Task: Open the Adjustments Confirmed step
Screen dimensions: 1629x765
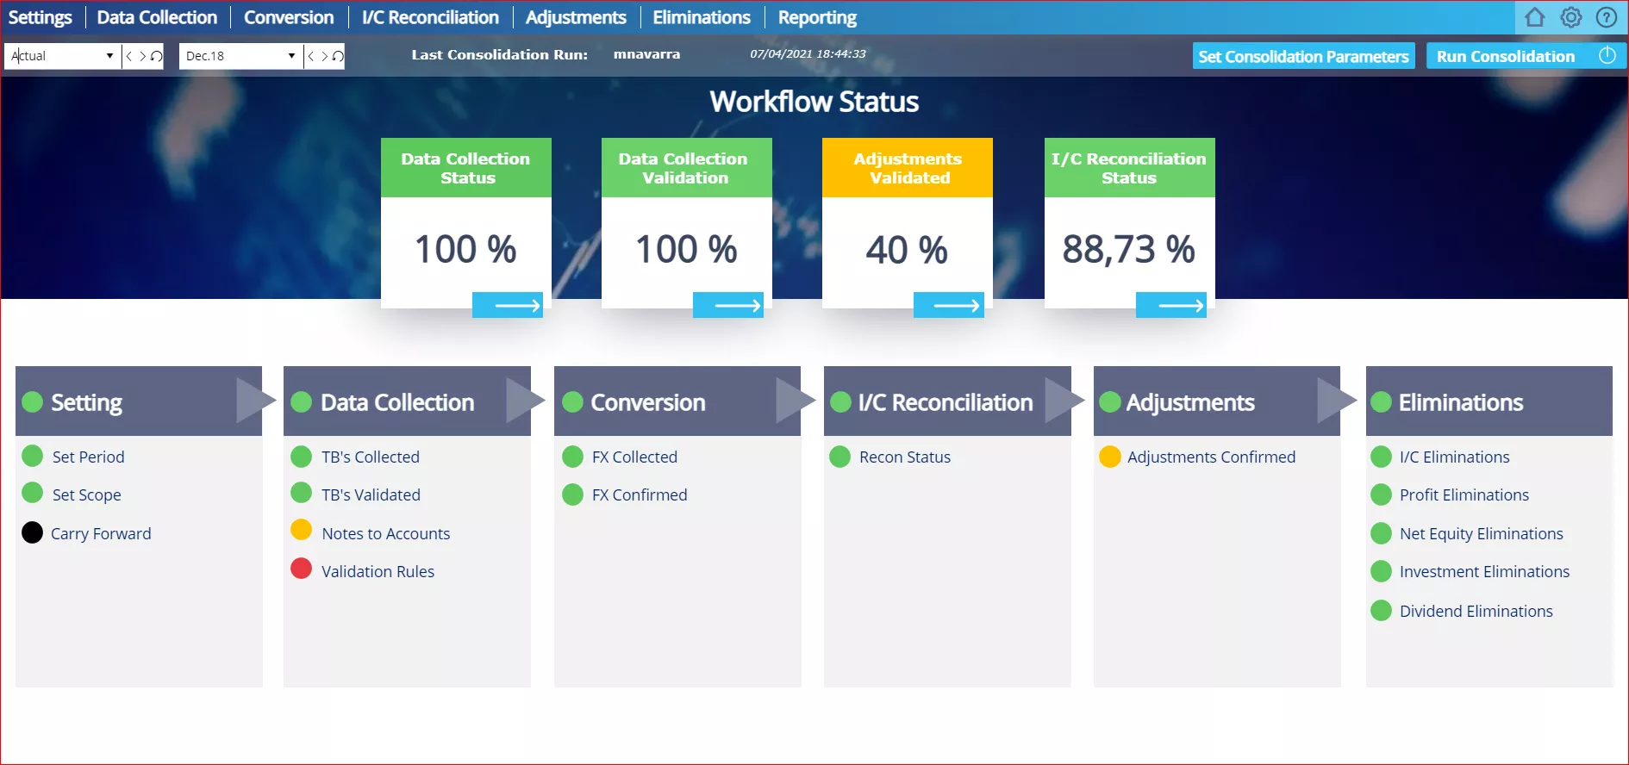Action: (x=1211, y=457)
